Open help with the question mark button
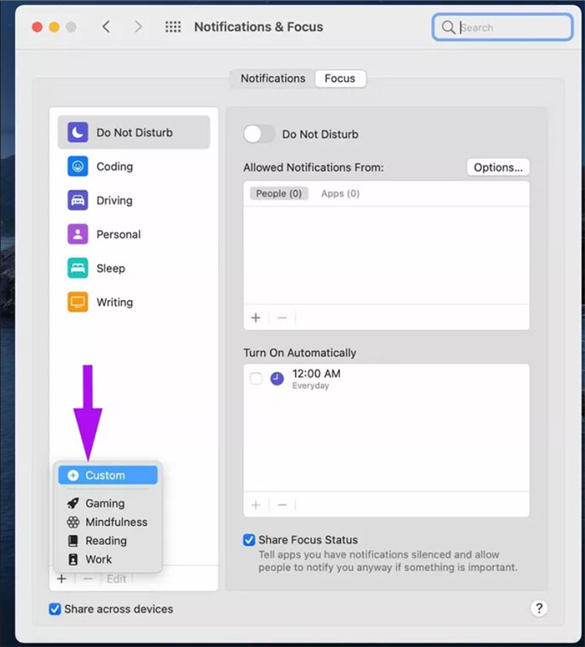The width and height of the screenshot is (585, 647). pos(539,609)
